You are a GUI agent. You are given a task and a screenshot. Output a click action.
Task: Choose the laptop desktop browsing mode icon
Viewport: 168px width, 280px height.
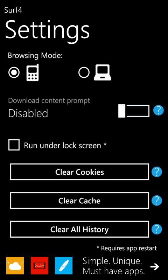click(103, 72)
